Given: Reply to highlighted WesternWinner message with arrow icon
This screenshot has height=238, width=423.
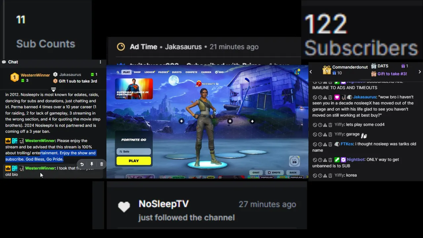Looking at the screenshot, I should pyautogui.click(x=82, y=164).
